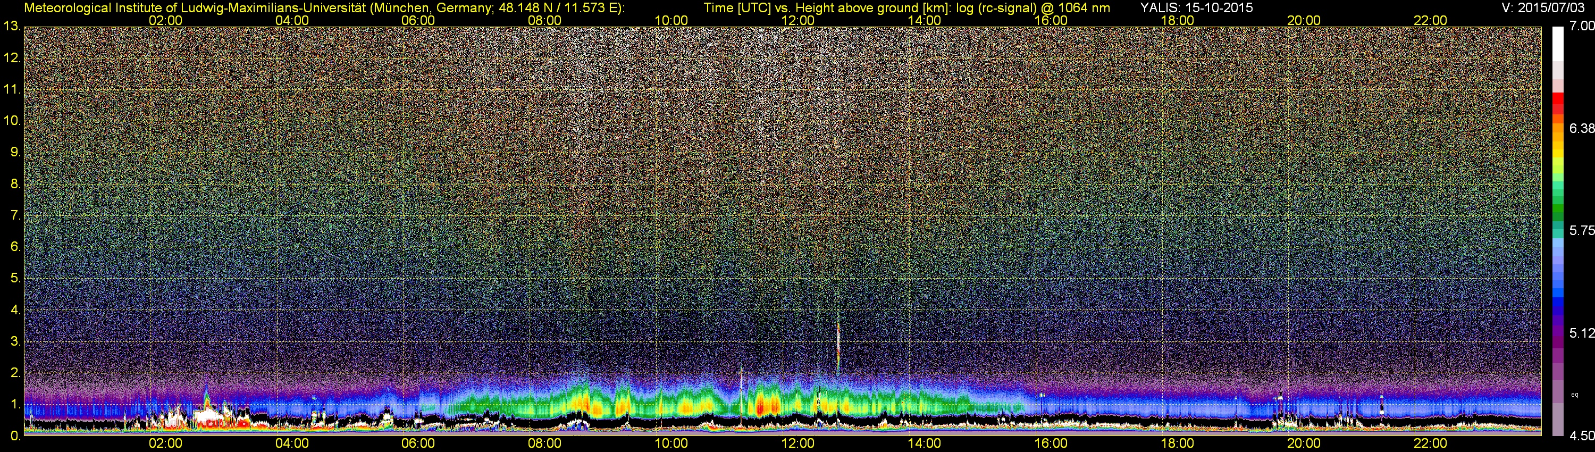Click the 10. km height axis label
Screen dimensions: 1595x452
pos(12,121)
